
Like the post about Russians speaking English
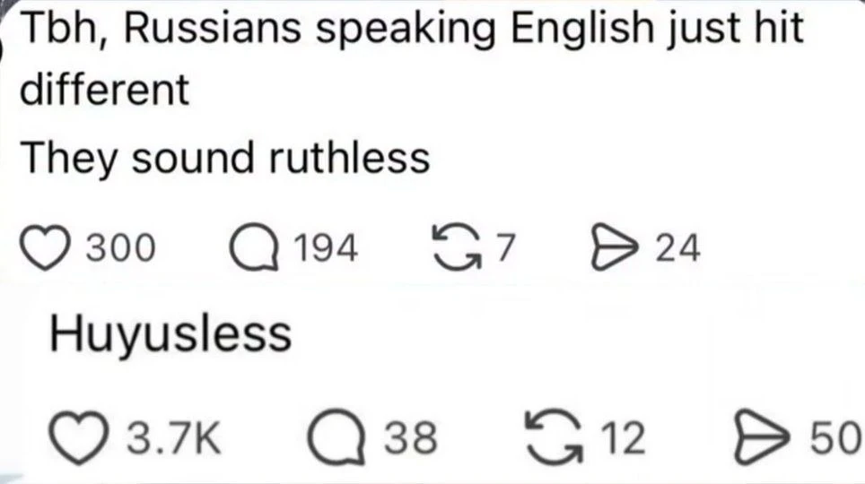(x=45, y=247)
